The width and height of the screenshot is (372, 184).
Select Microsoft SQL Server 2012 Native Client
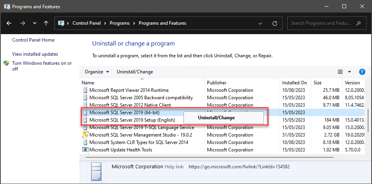point(130,105)
